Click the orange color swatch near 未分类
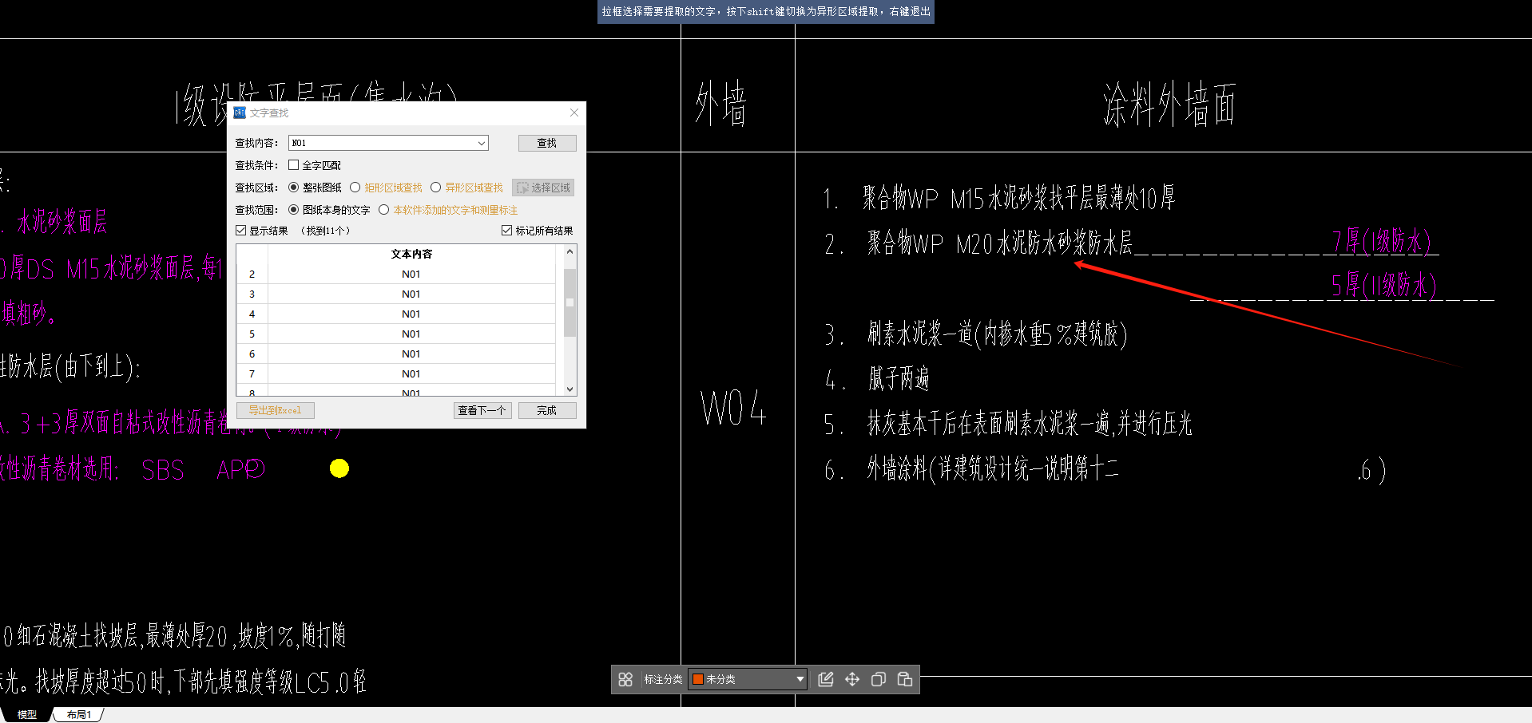The height and width of the screenshot is (723, 1532). (x=699, y=679)
